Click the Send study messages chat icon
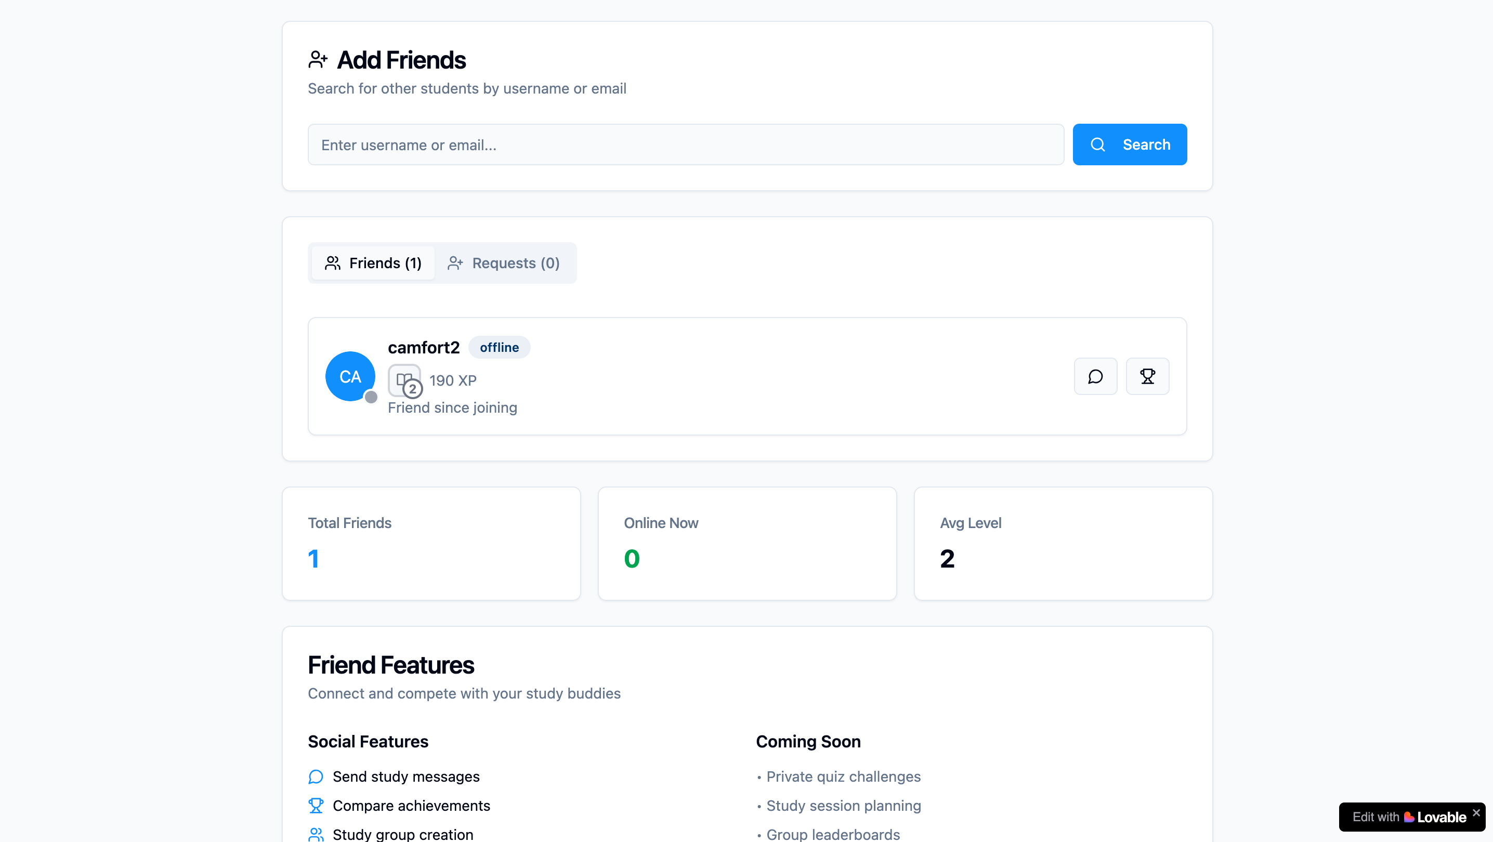Viewport: 1493px width, 842px height. [x=316, y=777]
